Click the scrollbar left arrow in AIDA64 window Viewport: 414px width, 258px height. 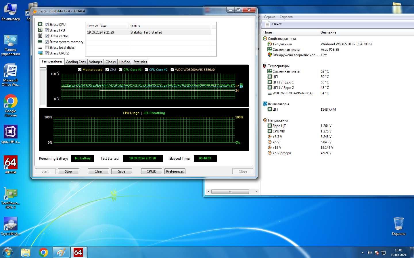tap(208, 191)
